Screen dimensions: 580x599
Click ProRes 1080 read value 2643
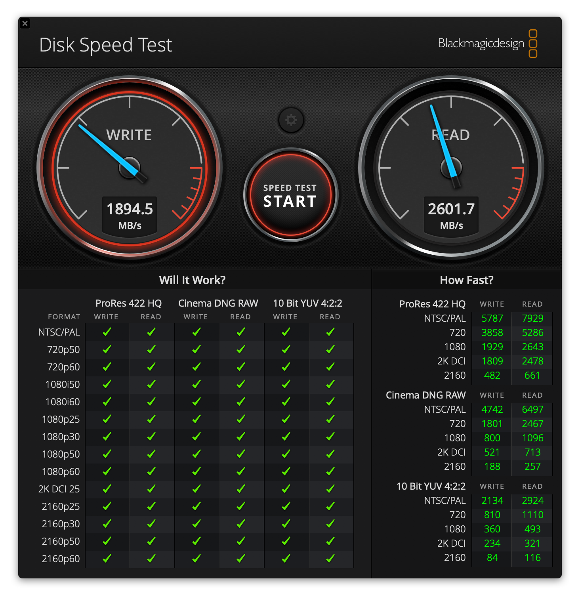click(532, 347)
